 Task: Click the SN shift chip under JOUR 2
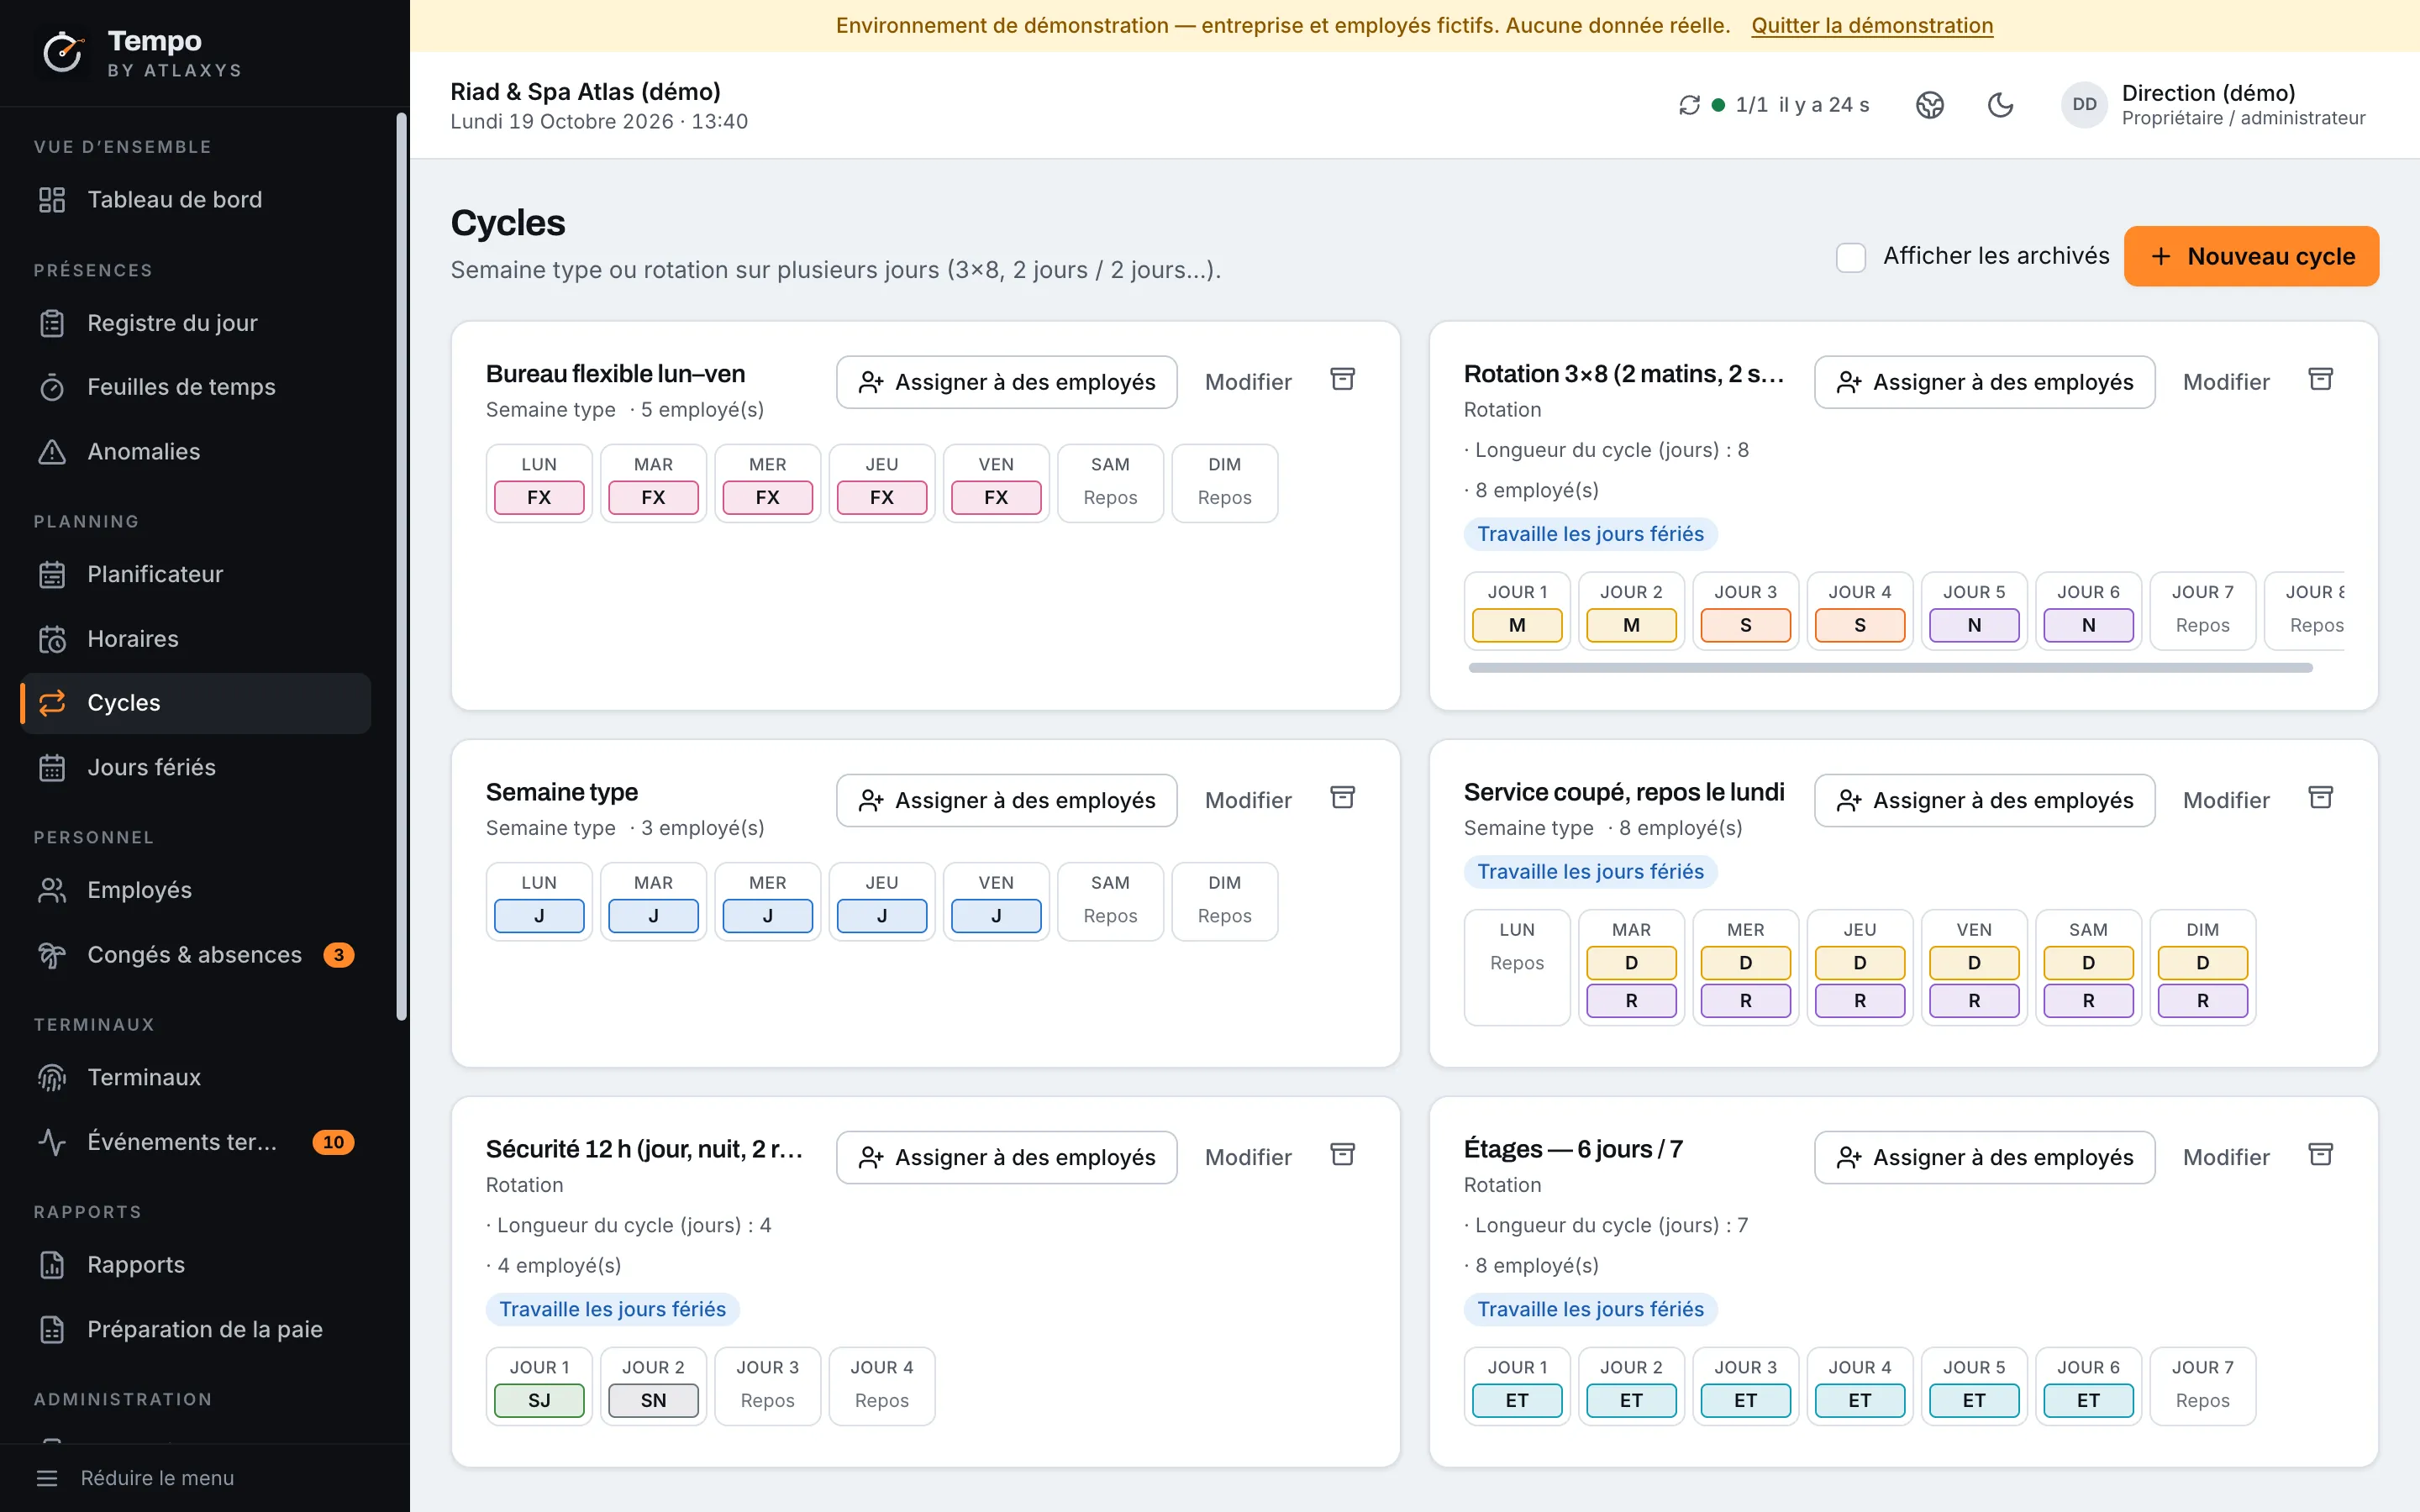click(653, 1400)
